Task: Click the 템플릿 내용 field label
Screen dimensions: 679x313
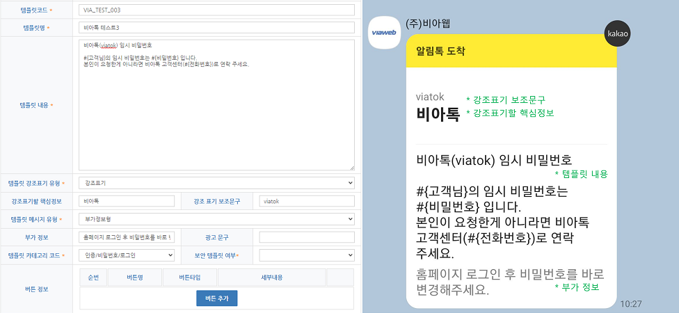Action: (x=36, y=105)
